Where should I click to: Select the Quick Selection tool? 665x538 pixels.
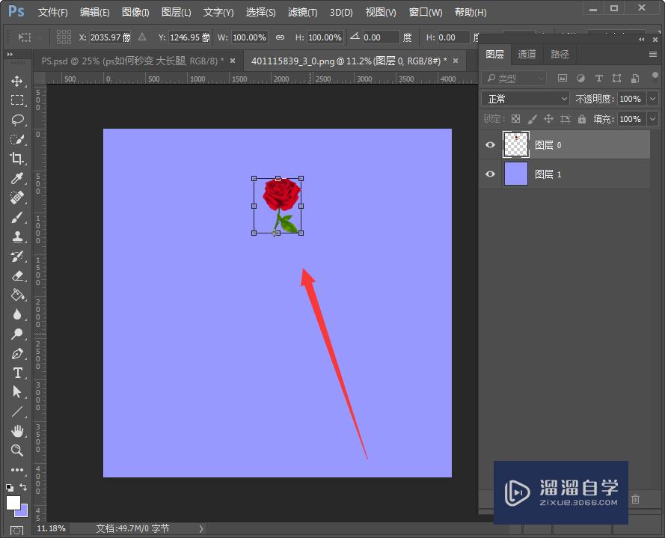click(x=17, y=139)
